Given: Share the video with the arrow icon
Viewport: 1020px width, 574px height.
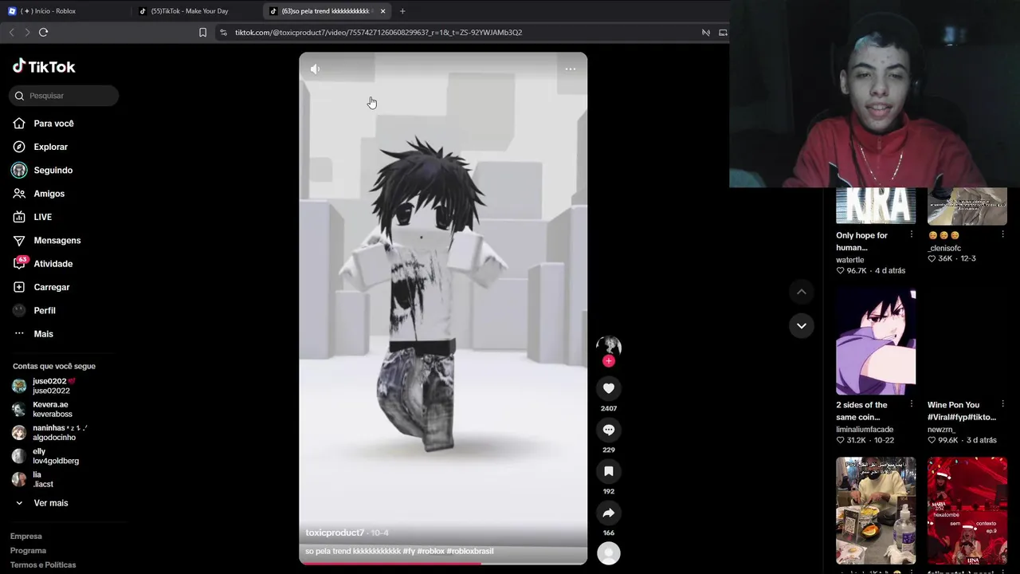Looking at the screenshot, I should click(x=609, y=513).
